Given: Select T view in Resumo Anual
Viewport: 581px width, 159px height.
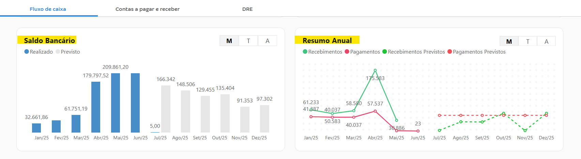Looking at the screenshot, I should point(528,41).
